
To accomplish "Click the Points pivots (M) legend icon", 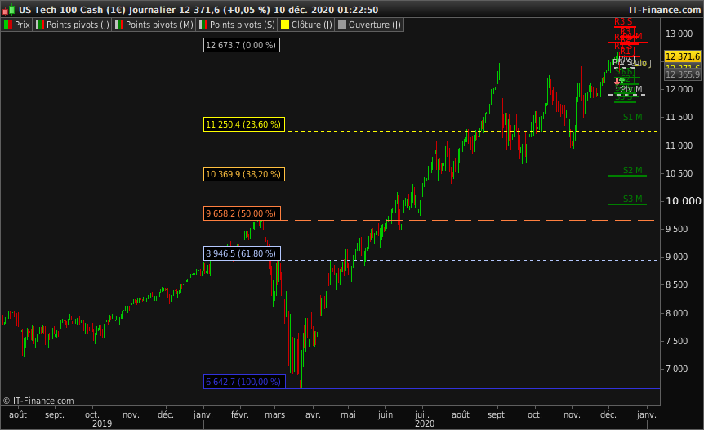I will (x=119, y=25).
